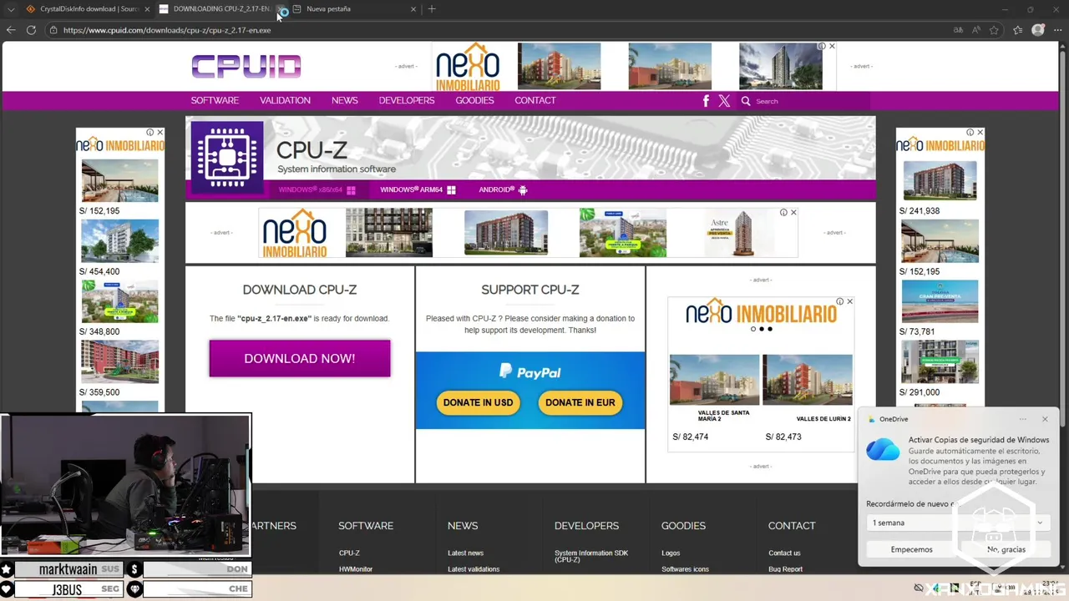
Task: Click the CPUID logo
Action: (246, 66)
